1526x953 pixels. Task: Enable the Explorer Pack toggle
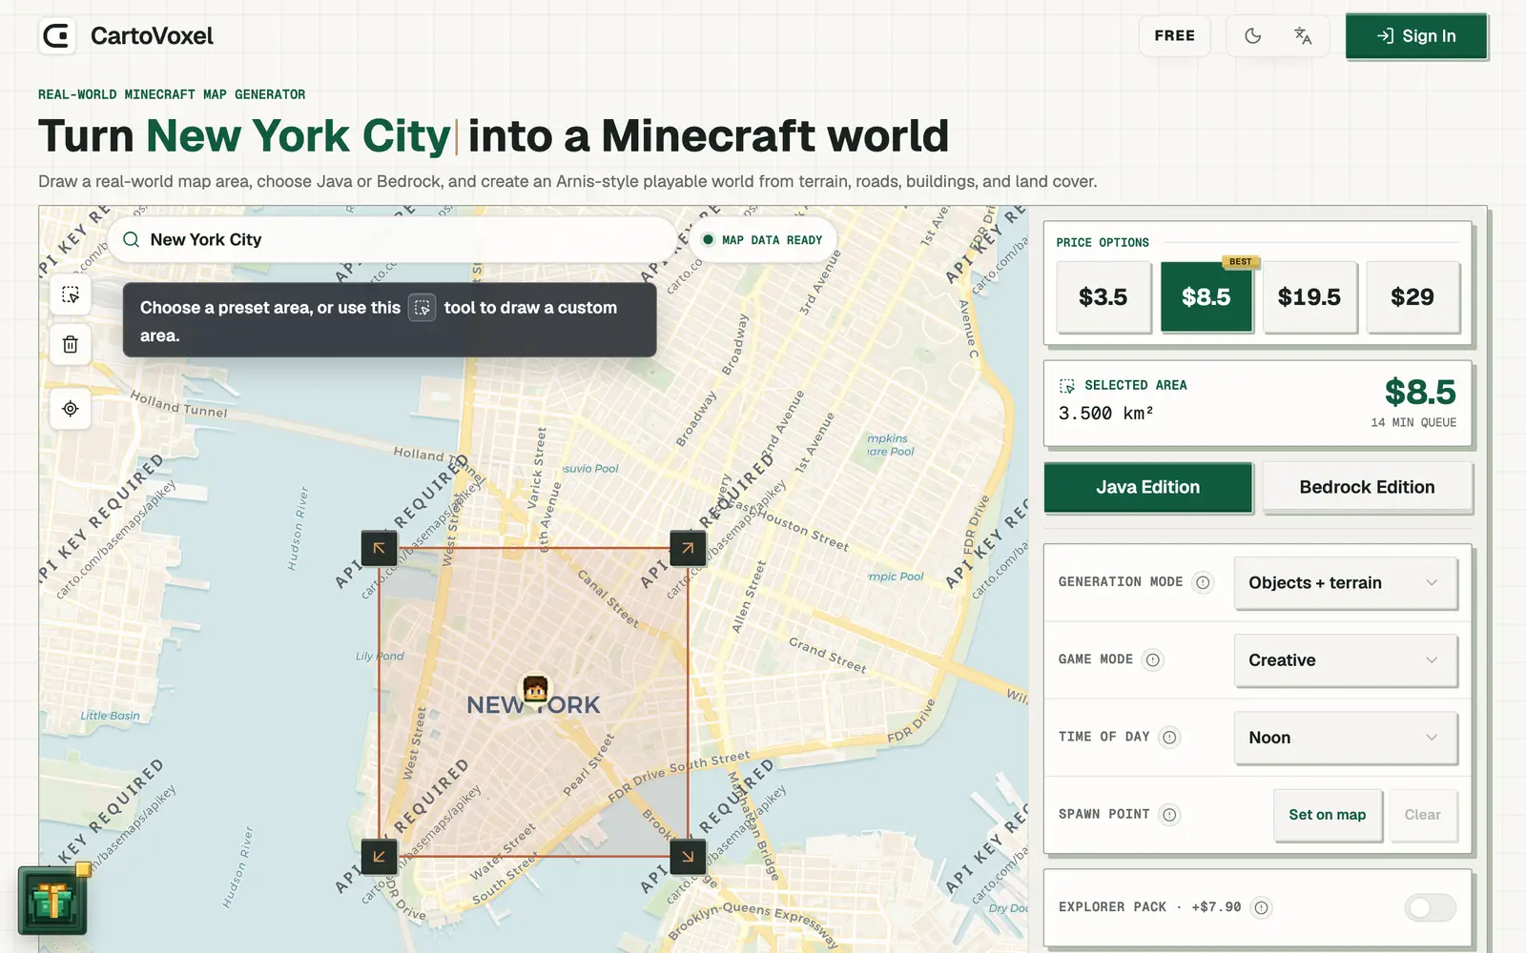[1430, 907]
